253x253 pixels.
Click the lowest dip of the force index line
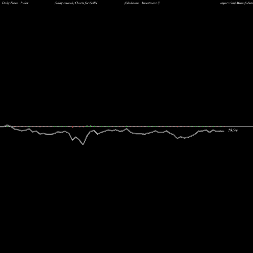coord(83,144)
